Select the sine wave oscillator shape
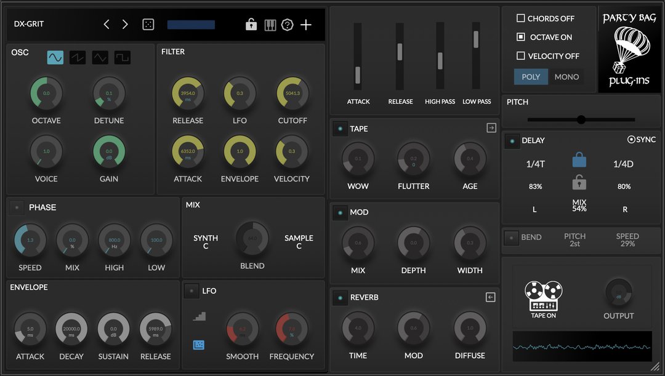 click(x=55, y=57)
